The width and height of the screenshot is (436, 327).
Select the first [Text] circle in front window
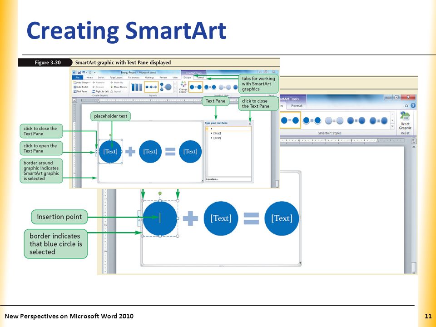point(110,152)
